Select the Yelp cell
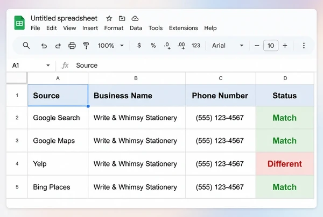Viewport: 323px width, 217px height. click(x=58, y=164)
